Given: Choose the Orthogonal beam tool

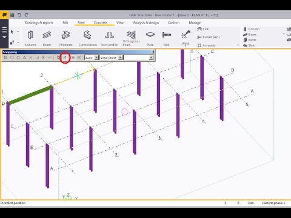Looking at the screenshot, I should coord(131,38).
